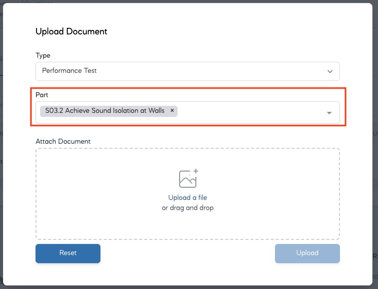Click the Upload Document heading
This screenshot has width=378, height=289.
click(x=72, y=31)
